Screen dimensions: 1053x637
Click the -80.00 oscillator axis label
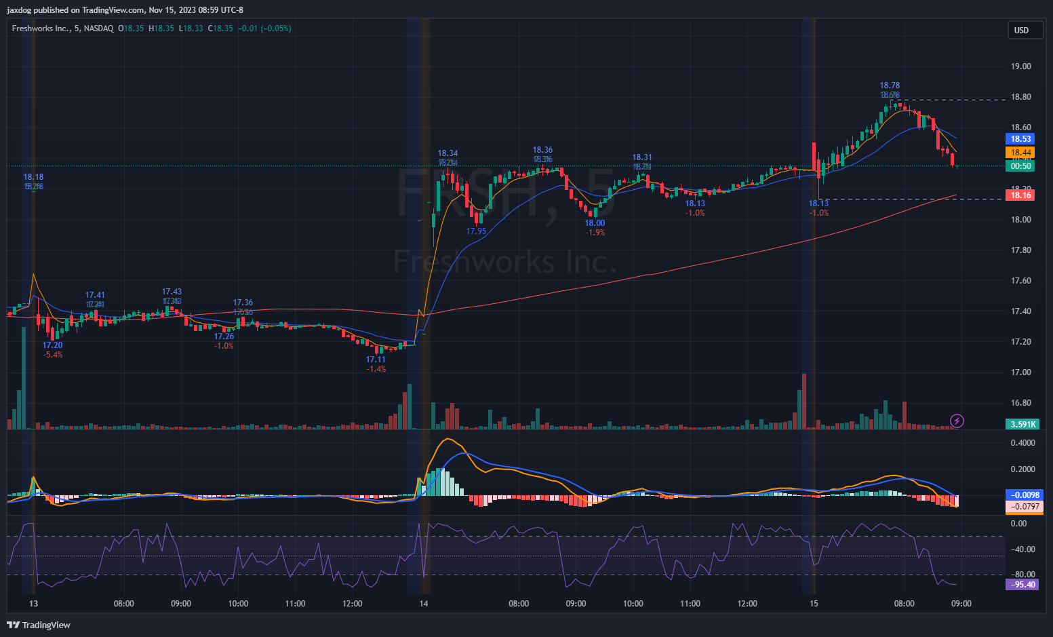(1022, 575)
